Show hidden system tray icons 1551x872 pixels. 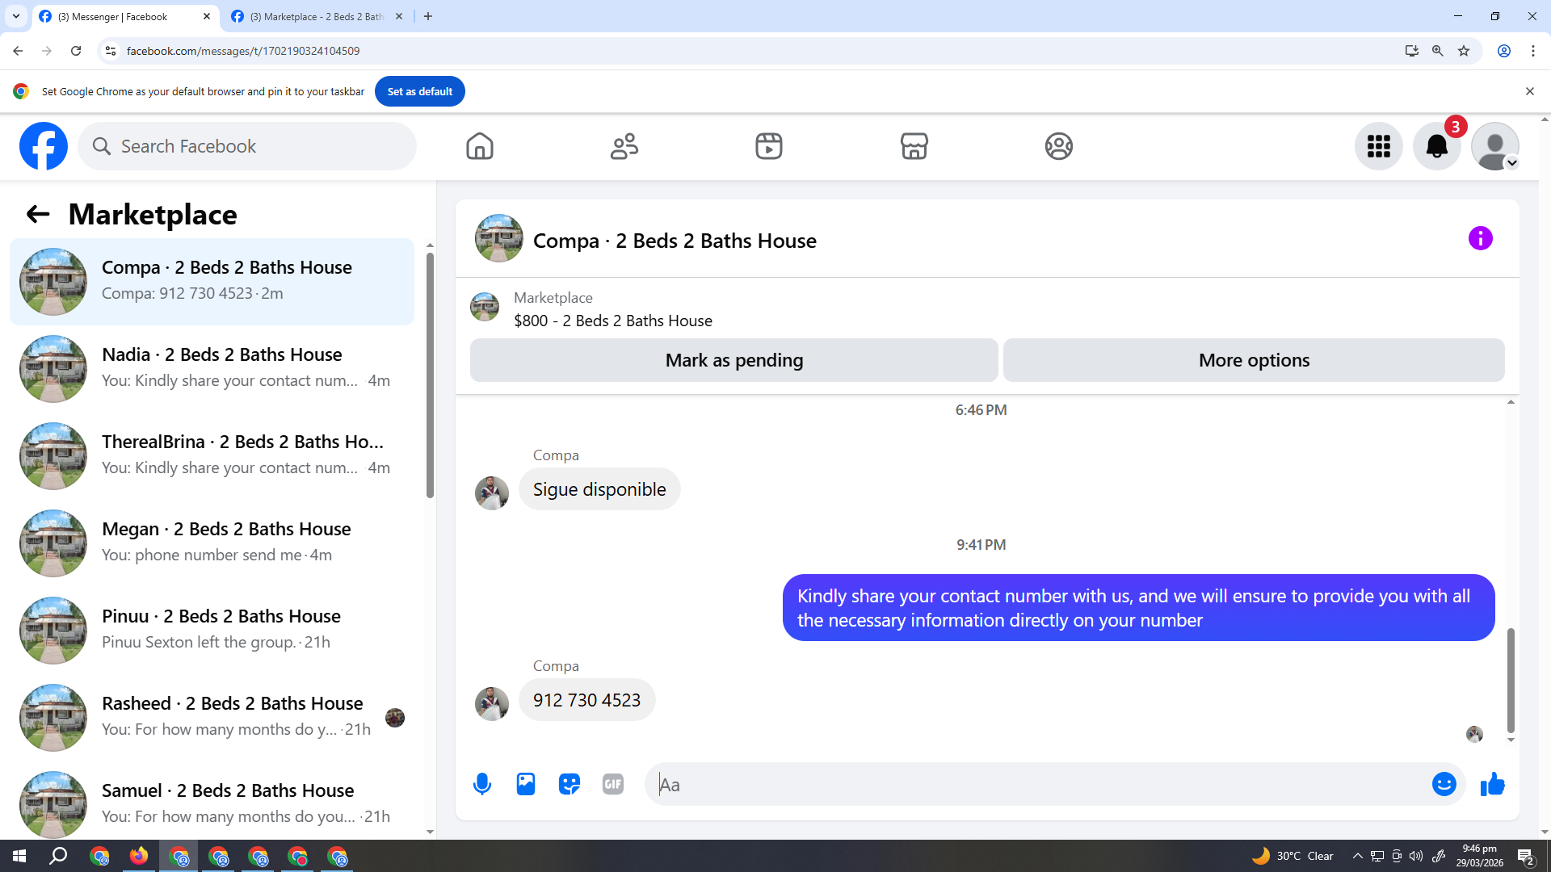tap(1357, 856)
